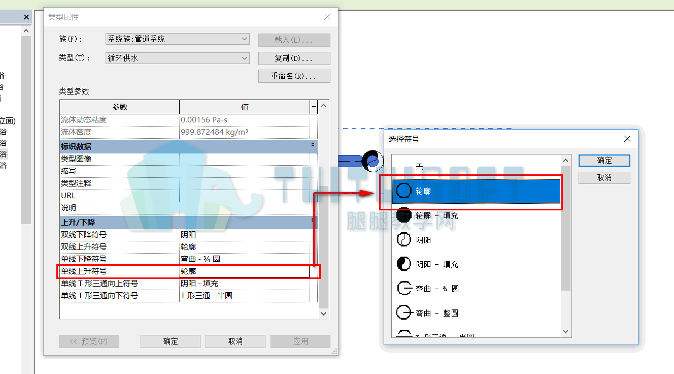
Task: Open the 族(F) dropdown
Action: (x=178, y=39)
